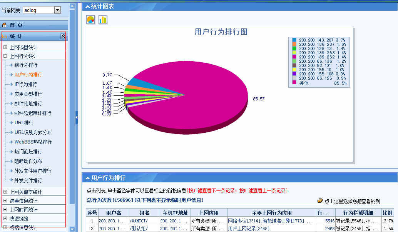Screen dimensions: 398x232
Task: Open 应用类型排行 report
Action: [x=28, y=94]
